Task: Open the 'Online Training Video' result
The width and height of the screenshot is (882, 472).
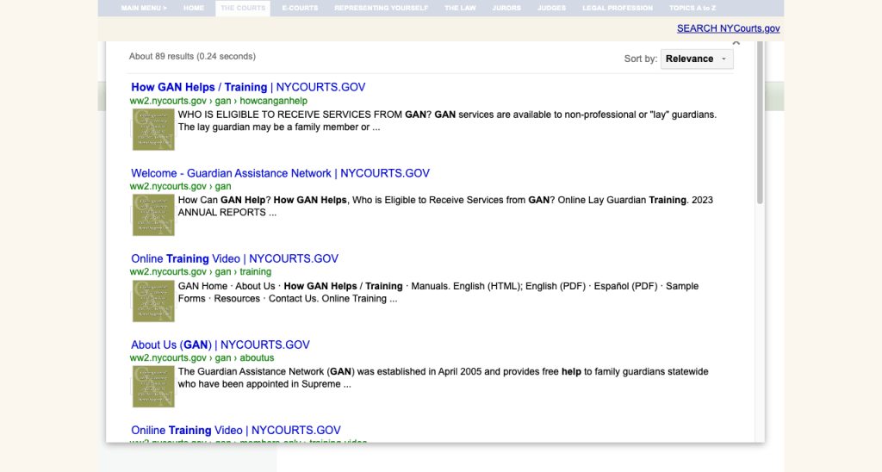Action: pos(234,258)
